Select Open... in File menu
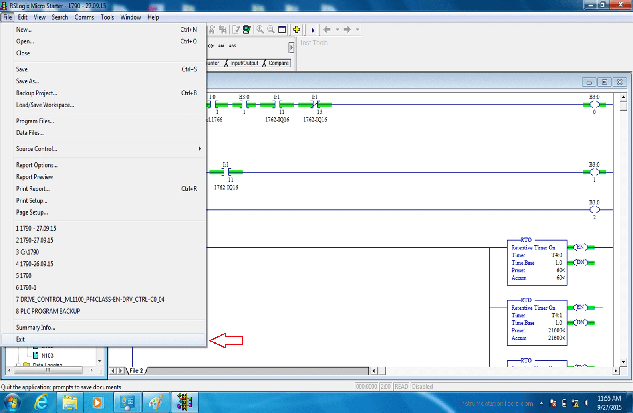633x413 pixels. [104, 41]
